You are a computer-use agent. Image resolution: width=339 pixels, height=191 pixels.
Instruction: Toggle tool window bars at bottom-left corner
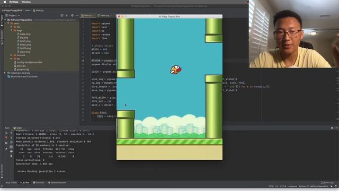click(2, 186)
